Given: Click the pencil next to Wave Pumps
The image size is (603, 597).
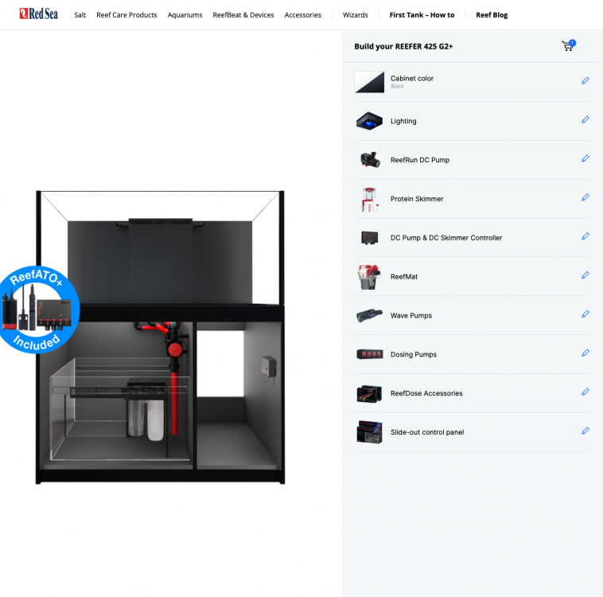Looking at the screenshot, I should point(585,314).
